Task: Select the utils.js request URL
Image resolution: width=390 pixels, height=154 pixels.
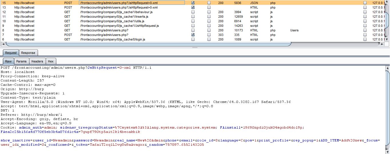Action: click(x=112, y=21)
